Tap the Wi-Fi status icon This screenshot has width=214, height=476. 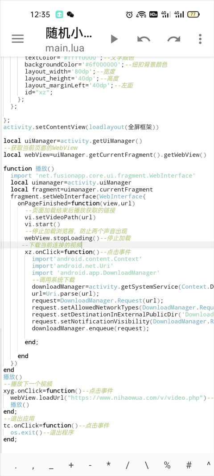click(141, 14)
